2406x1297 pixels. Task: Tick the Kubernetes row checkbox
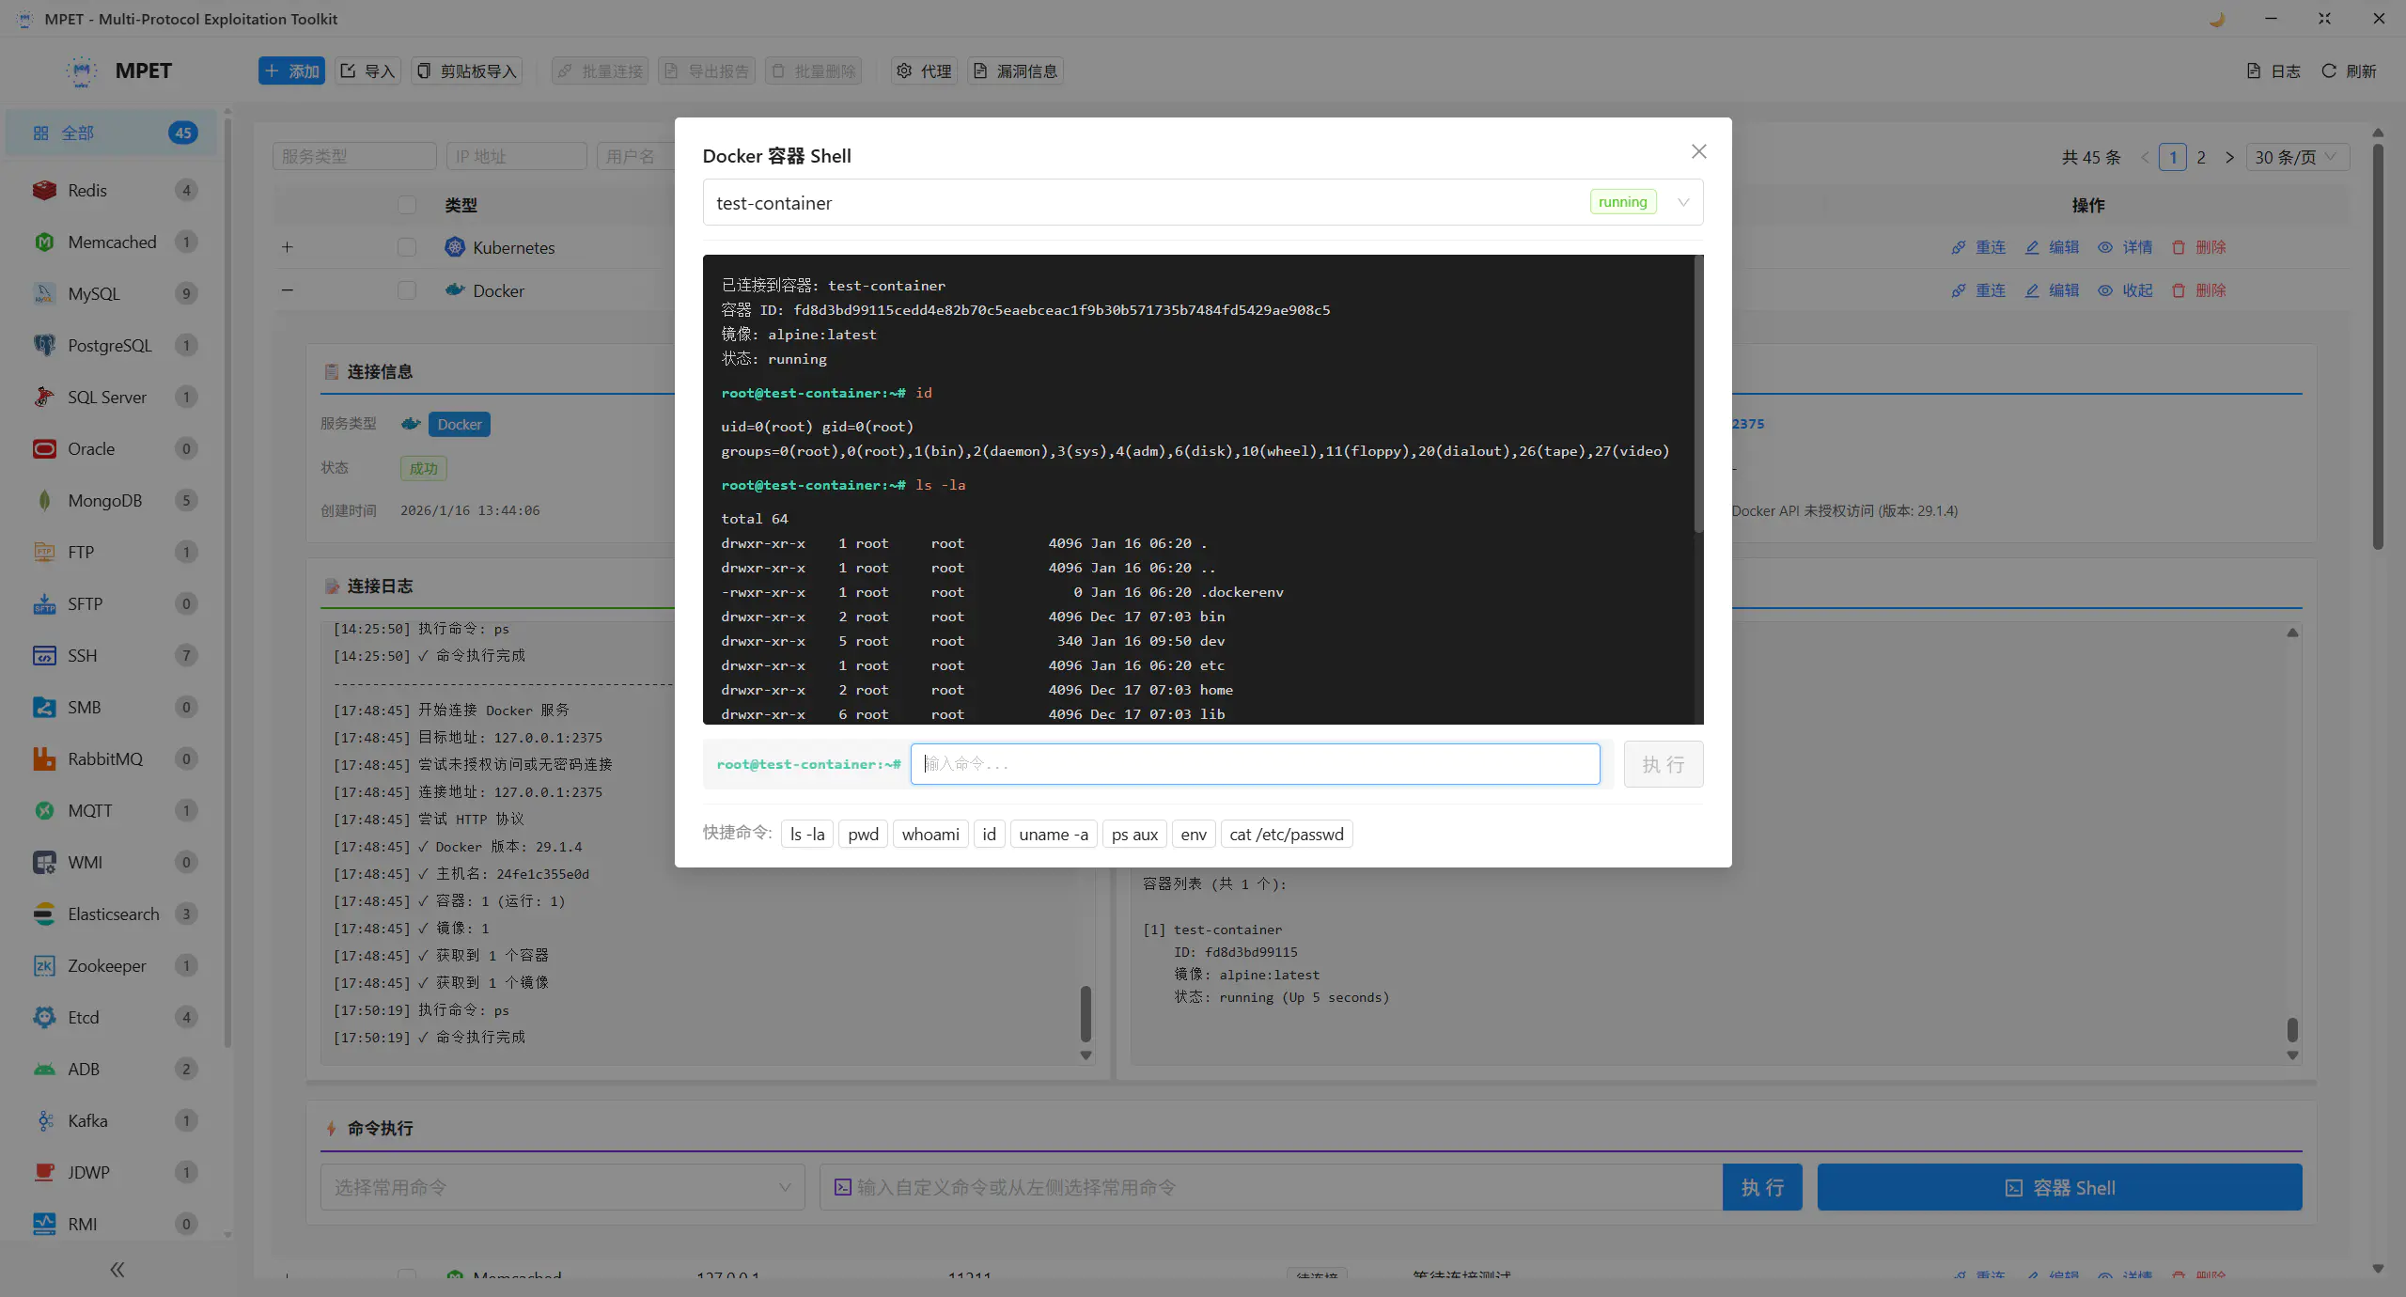click(x=406, y=247)
